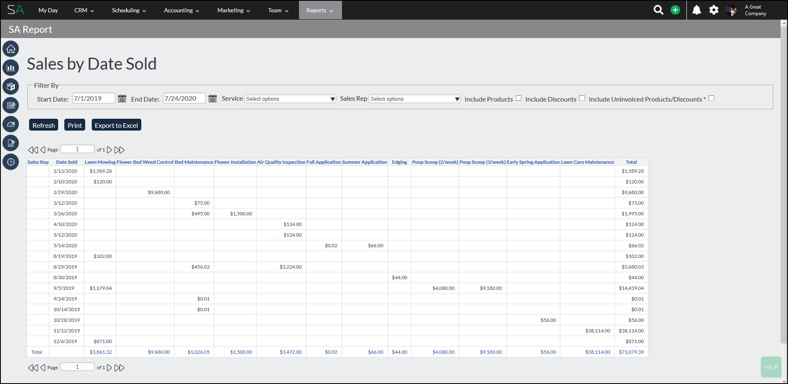Enable the Include Products checkbox
This screenshot has width=788, height=384.
pyautogui.click(x=519, y=98)
